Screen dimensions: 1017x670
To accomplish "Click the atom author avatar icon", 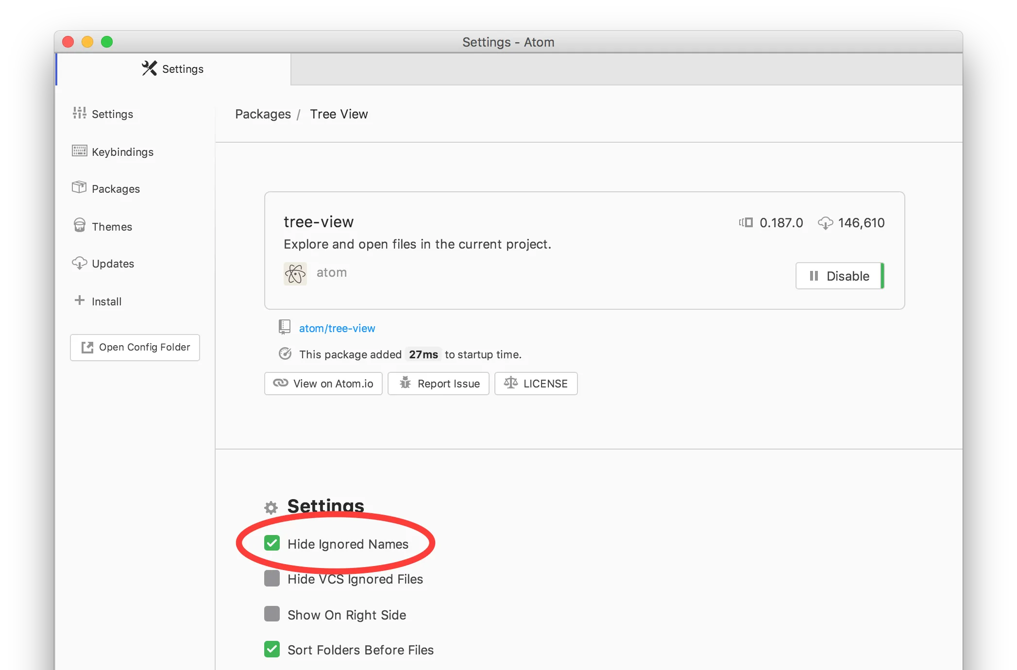I will pyautogui.click(x=295, y=274).
